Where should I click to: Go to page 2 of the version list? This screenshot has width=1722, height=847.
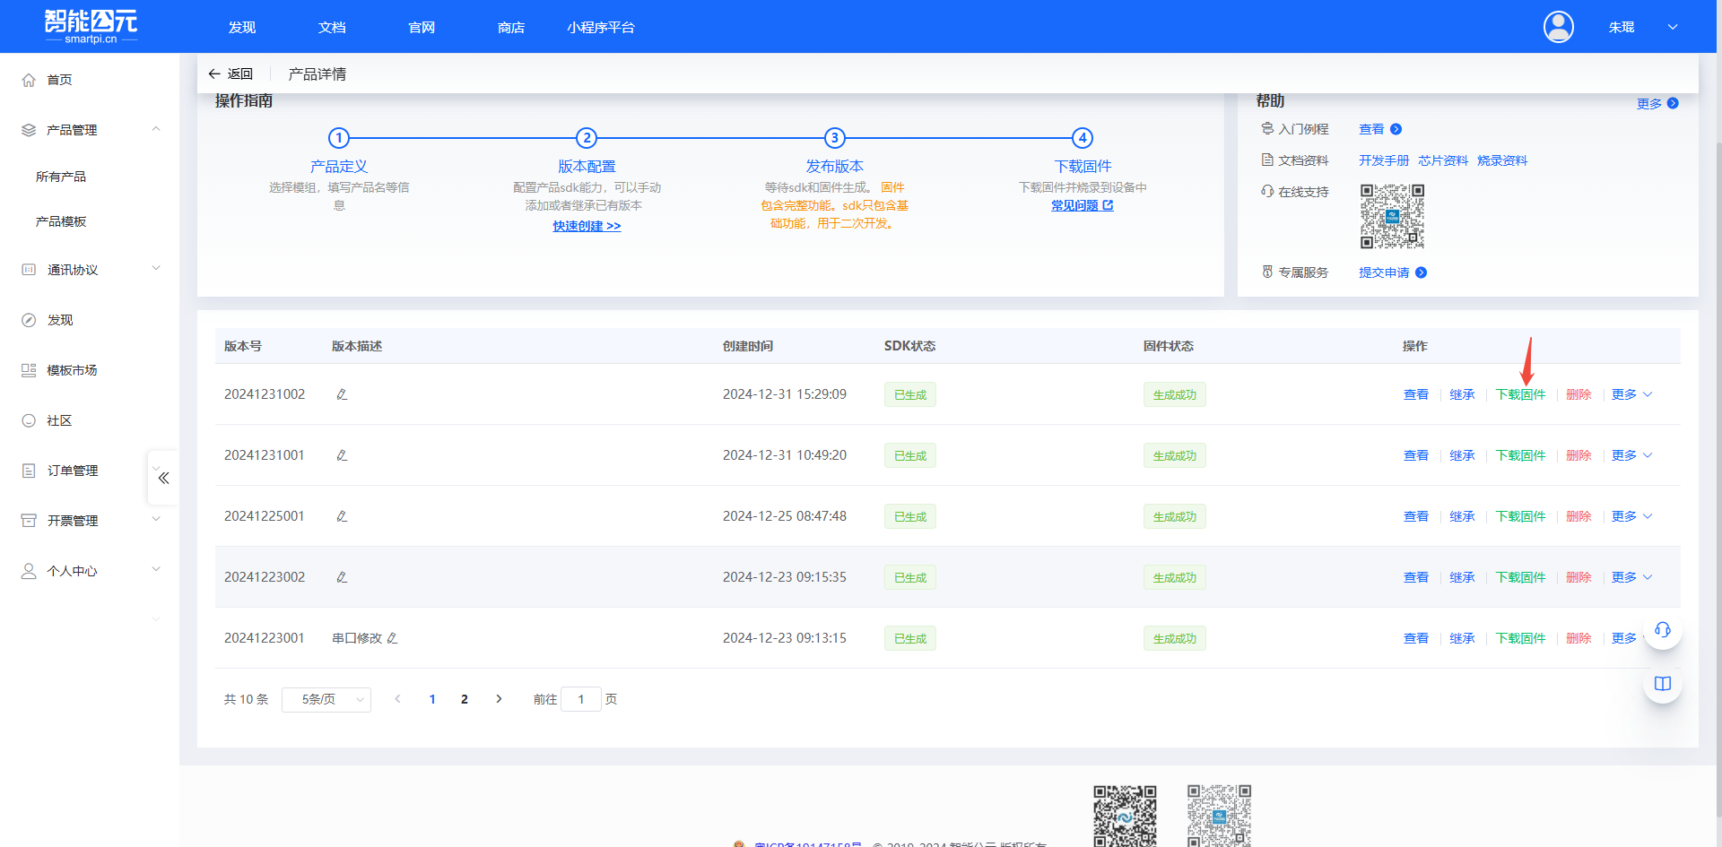point(465,699)
